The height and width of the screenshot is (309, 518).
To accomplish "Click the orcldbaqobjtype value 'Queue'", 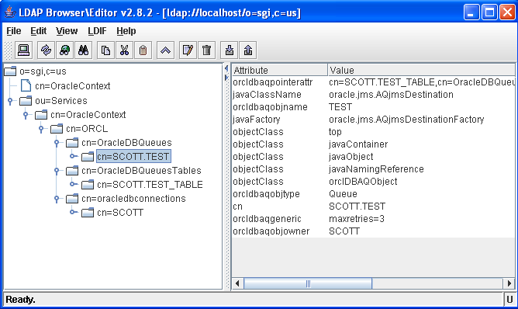I will [422, 194].
